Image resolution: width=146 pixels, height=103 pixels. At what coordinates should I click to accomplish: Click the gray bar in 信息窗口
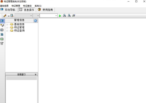pos(21,78)
